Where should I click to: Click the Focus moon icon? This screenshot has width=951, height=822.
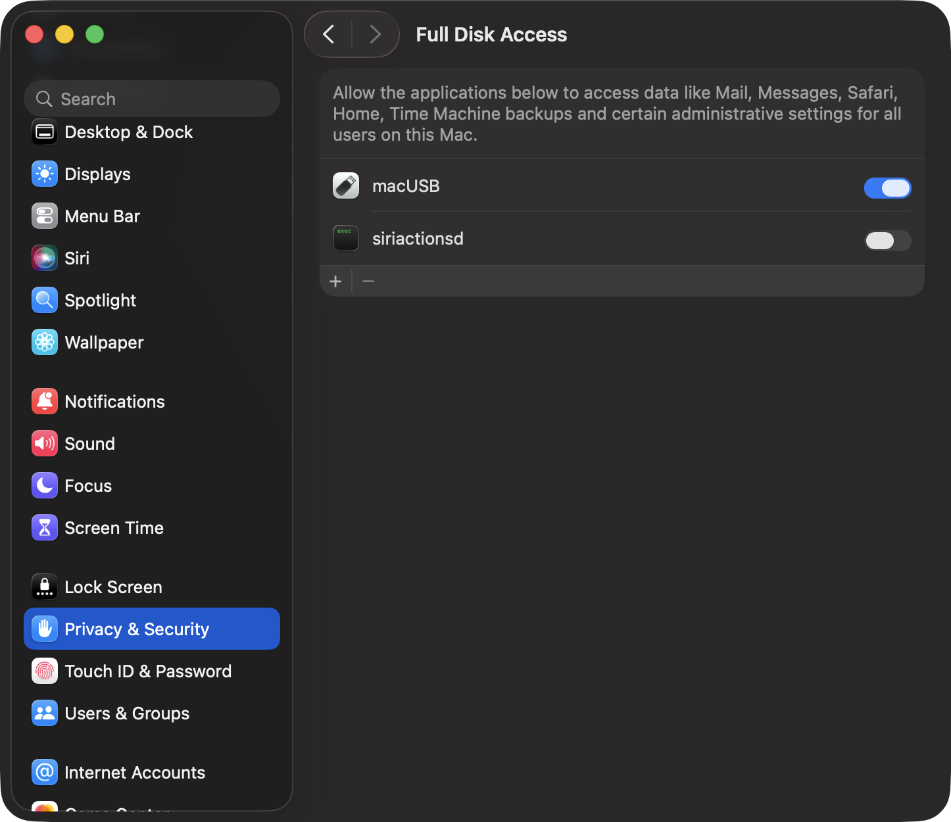click(45, 486)
